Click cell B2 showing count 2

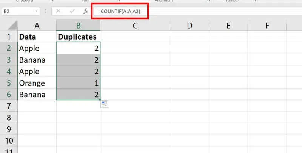(x=79, y=48)
